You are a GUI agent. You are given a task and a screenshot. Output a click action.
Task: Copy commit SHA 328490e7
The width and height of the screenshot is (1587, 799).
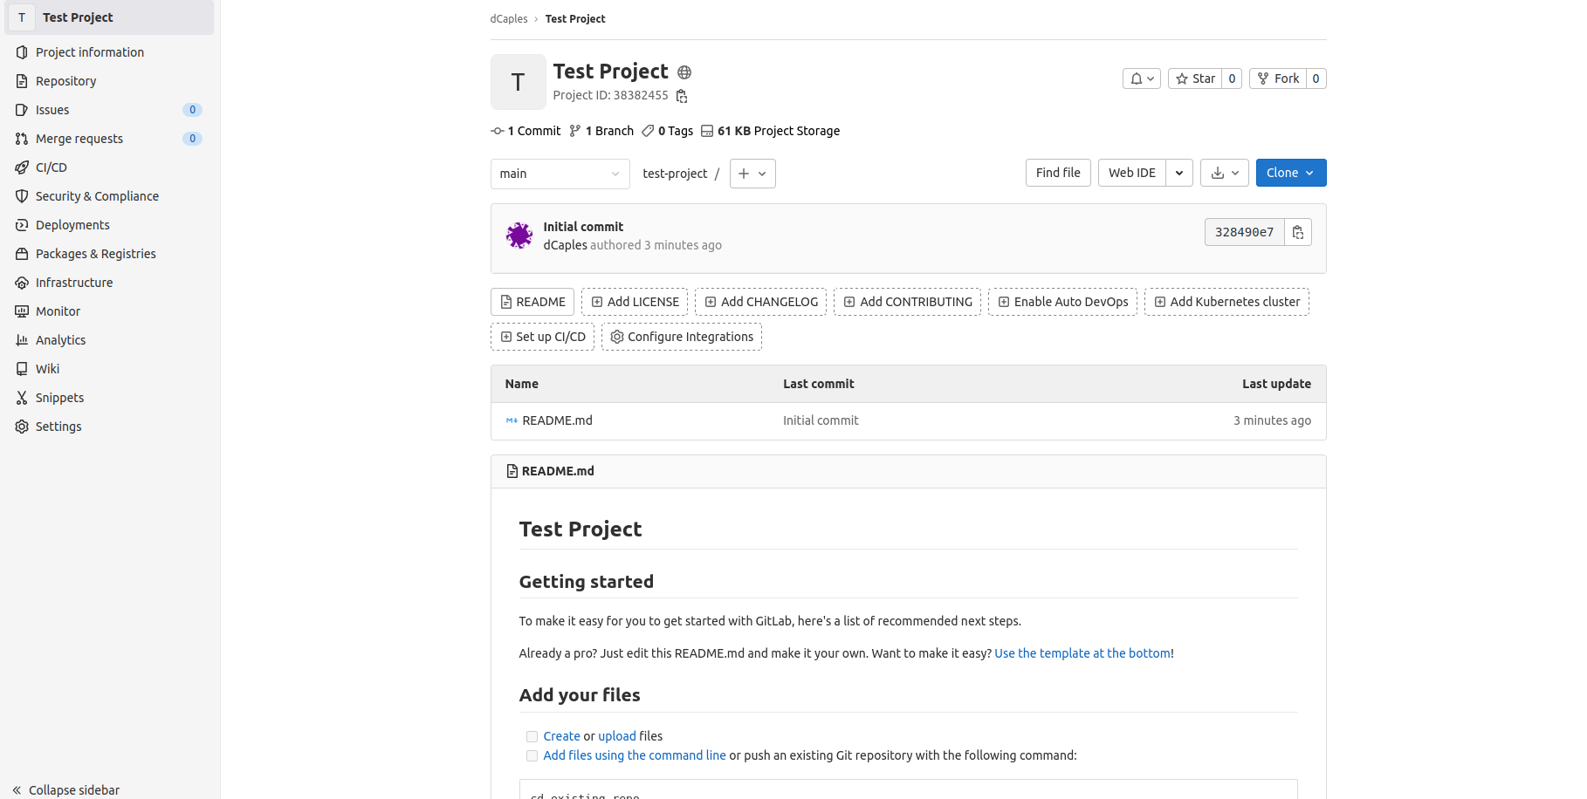pos(1298,232)
